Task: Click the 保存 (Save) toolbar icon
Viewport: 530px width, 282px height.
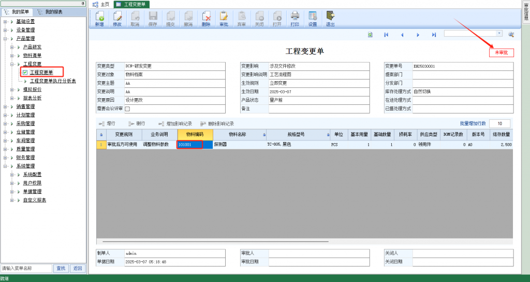Action: point(153,19)
